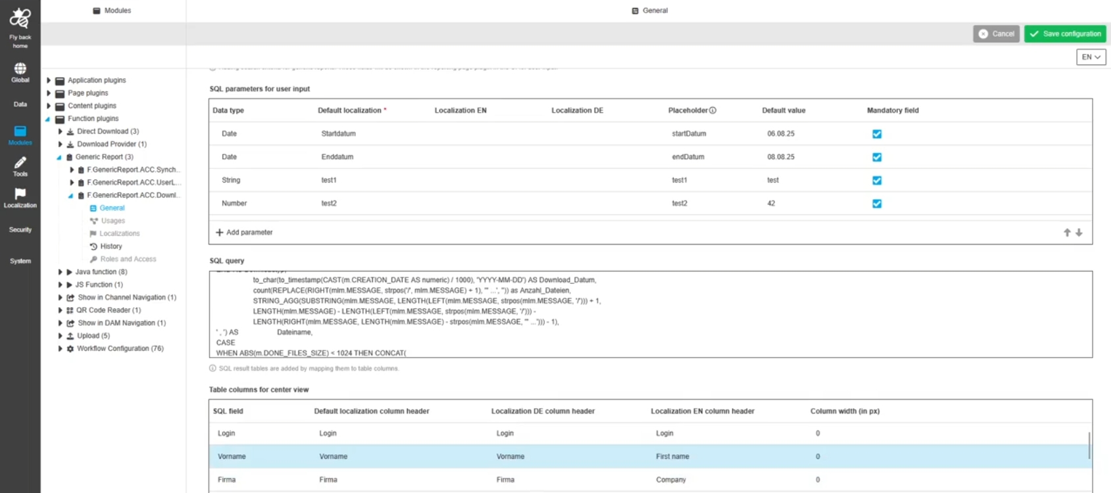
Task: Toggle mandatory checkbox for test2 row
Action: 876,204
